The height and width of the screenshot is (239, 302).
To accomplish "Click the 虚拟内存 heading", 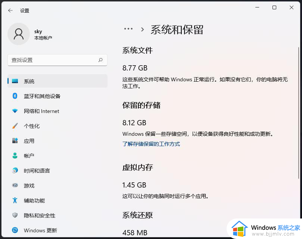I will tap(137, 167).
